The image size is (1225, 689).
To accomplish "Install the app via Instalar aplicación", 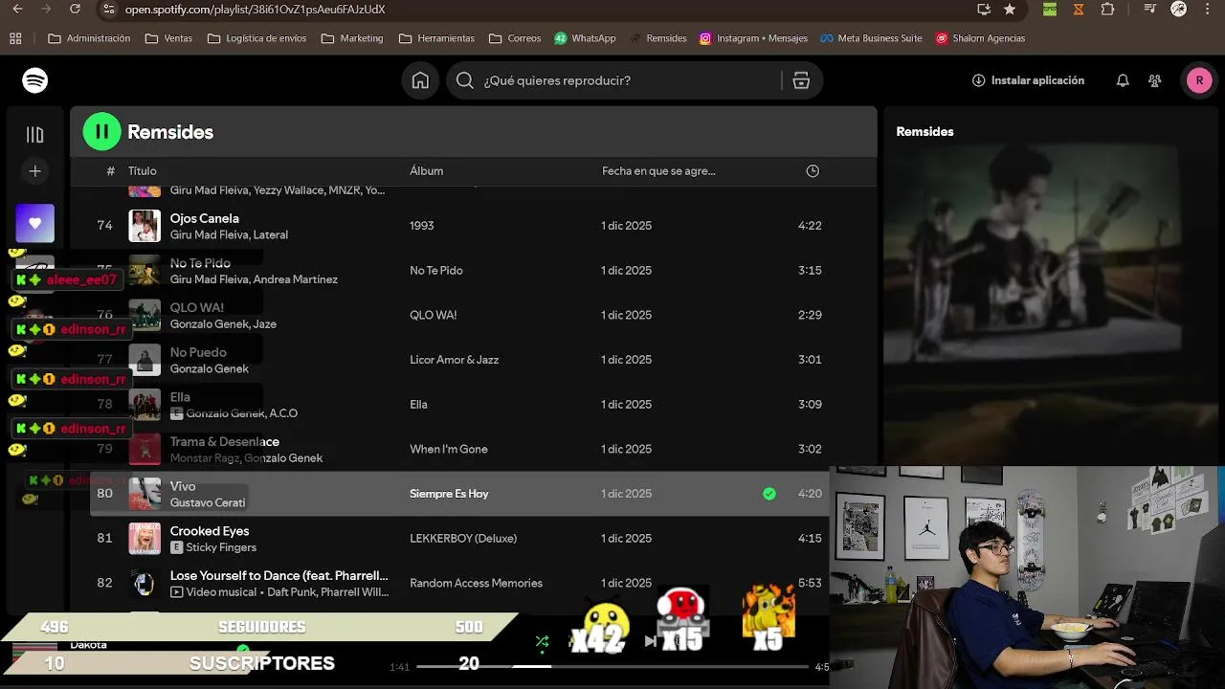I will [x=1028, y=80].
